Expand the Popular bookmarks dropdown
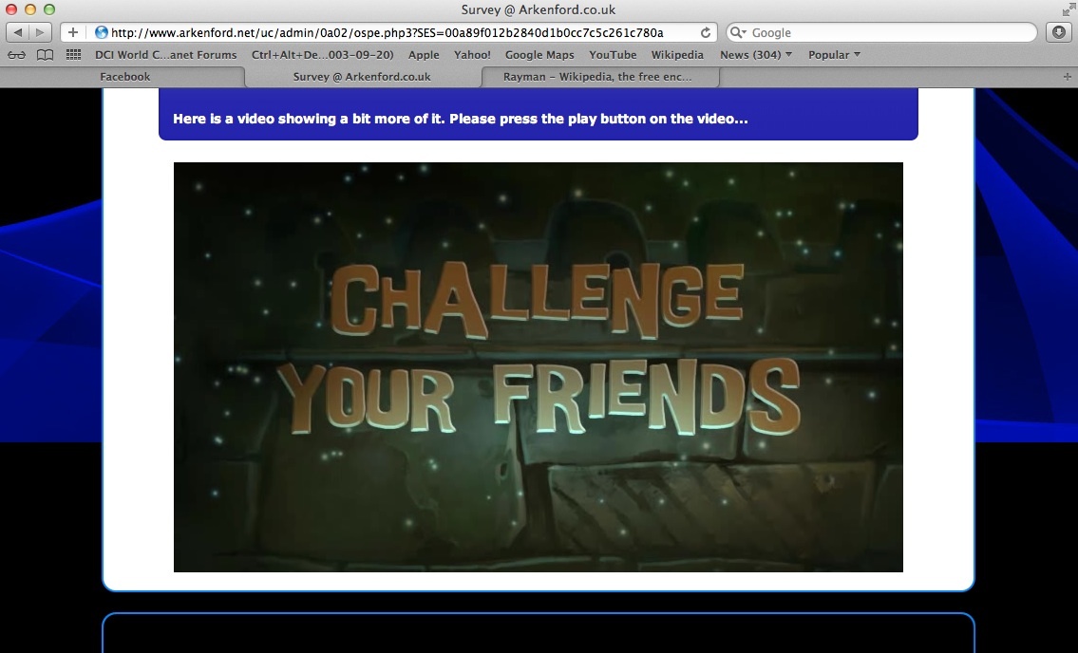The image size is (1078, 653). (834, 55)
